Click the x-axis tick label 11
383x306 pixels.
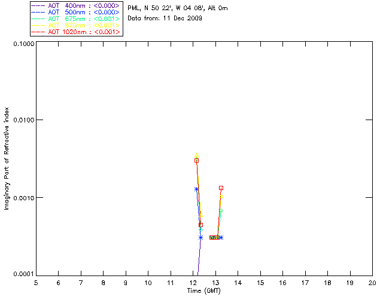pos(171,283)
